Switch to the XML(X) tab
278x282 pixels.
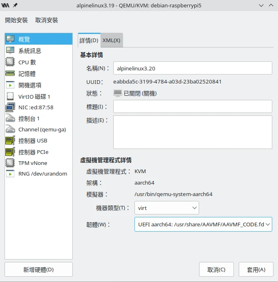coord(112,40)
